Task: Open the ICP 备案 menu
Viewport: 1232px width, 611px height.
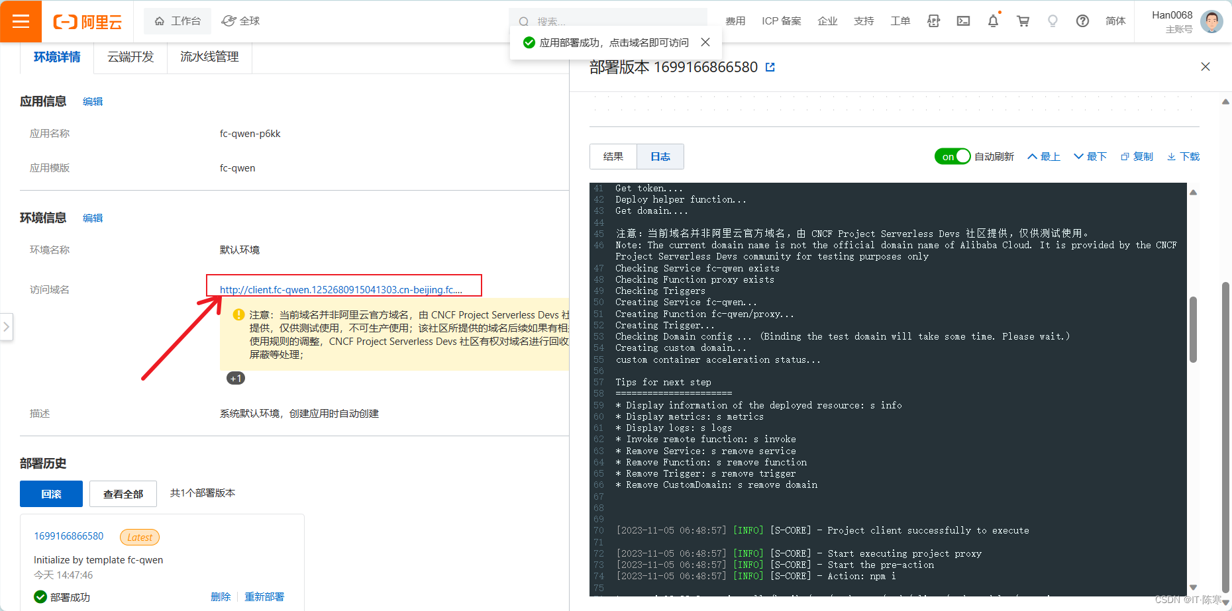Action: point(782,21)
